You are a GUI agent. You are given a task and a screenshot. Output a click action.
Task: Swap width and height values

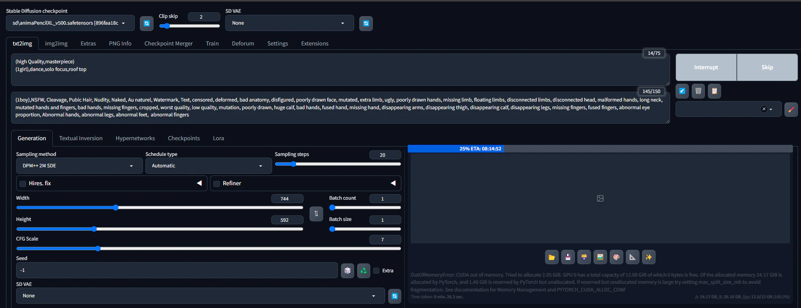pyautogui.click(x=316, y=214)
